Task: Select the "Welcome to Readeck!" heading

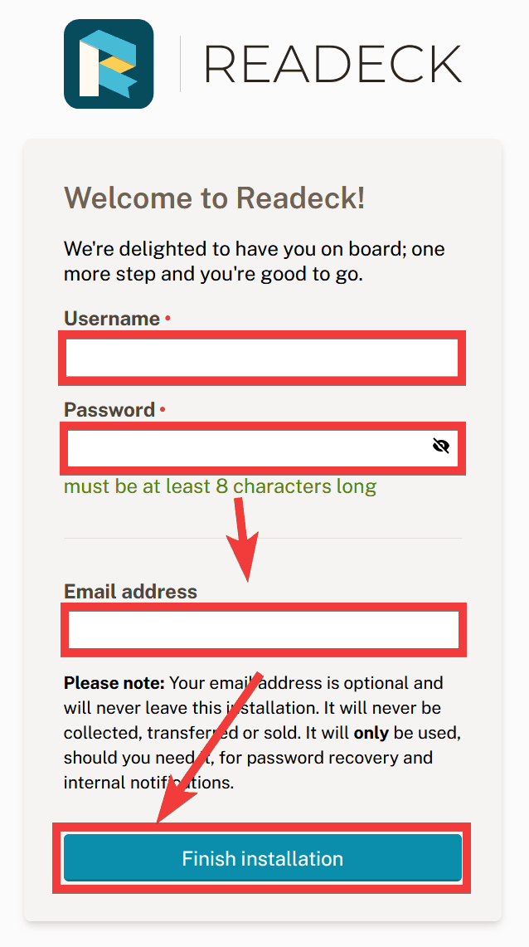Action: (x=215, y=198)
